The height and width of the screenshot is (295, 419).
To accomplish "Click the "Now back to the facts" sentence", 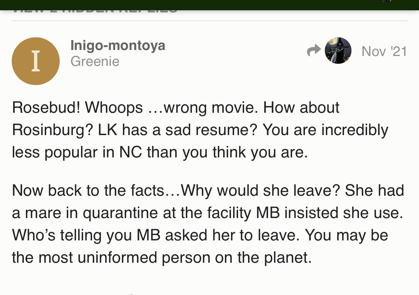I will [x=88, y=191].
